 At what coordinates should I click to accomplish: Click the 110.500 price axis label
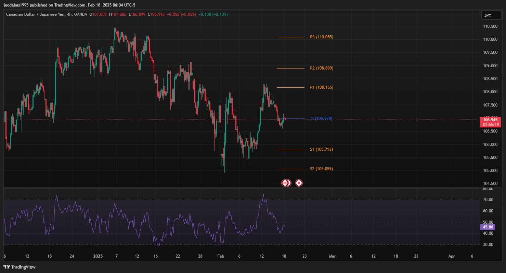(490, 26)
